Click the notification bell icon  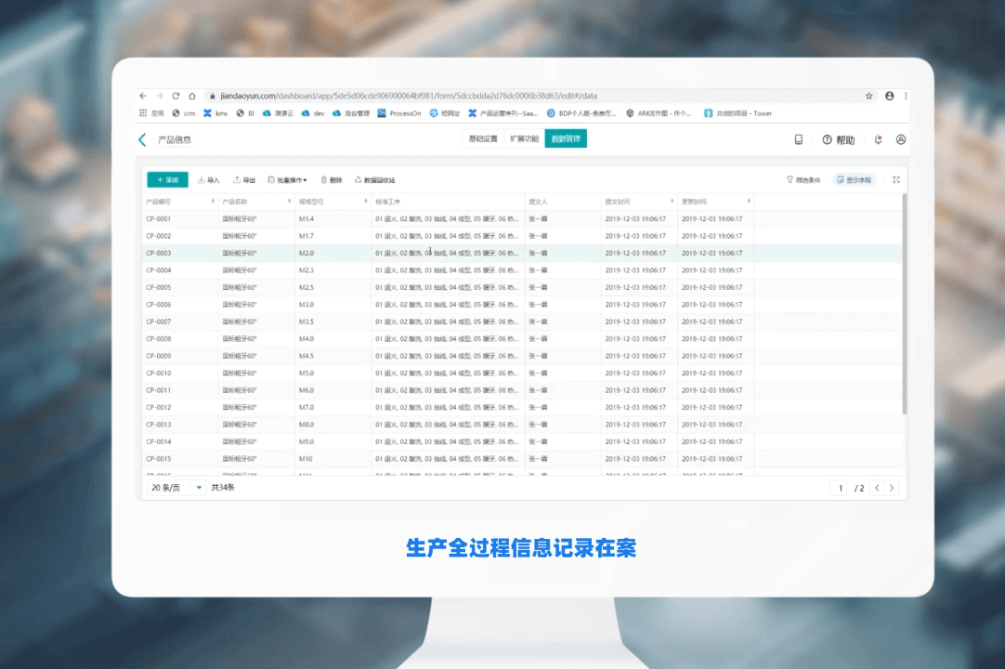[879, 139]
